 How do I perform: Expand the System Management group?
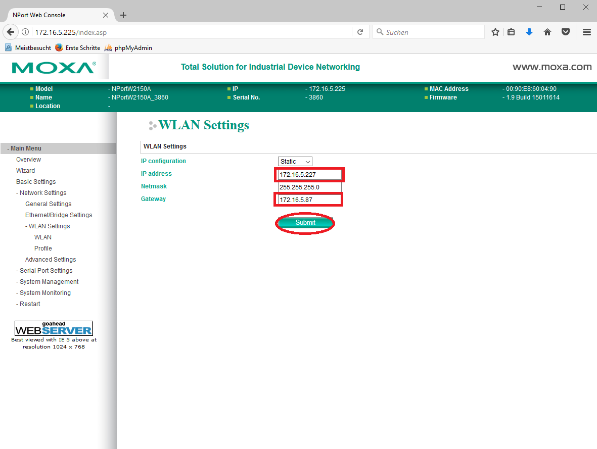49,282
